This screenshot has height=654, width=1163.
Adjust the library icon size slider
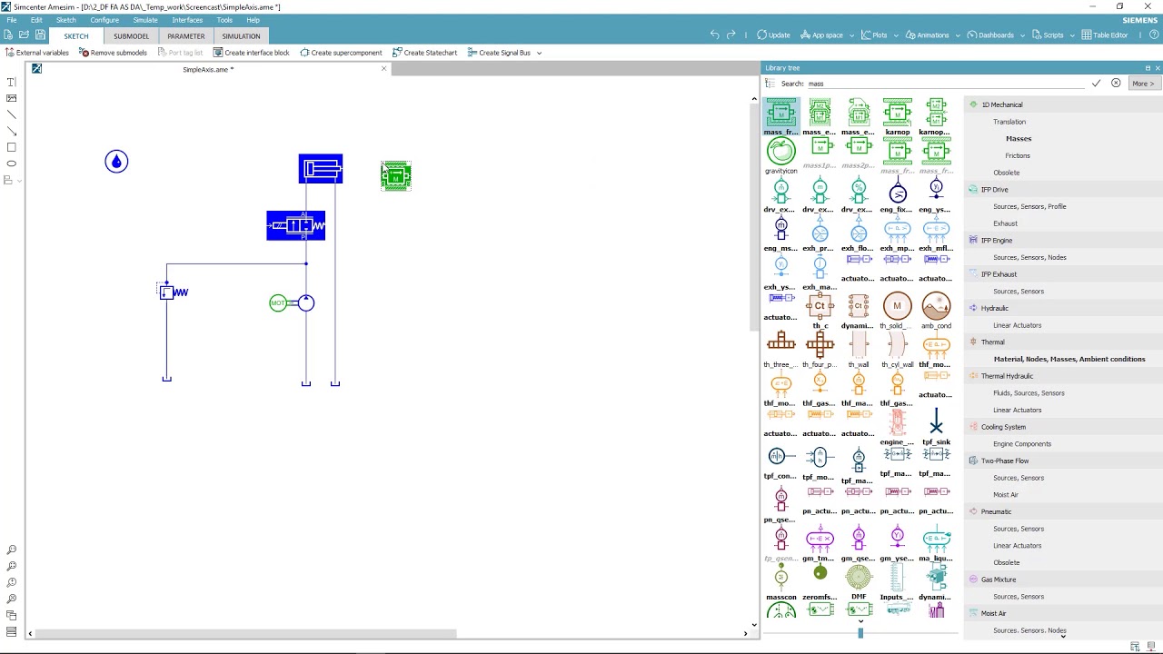[x=860, y=632]
